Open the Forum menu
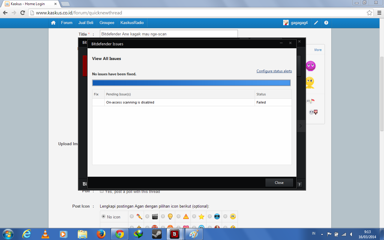Image resolution: width=384 pixels, height=240 pixels. [x=67, y=23]
